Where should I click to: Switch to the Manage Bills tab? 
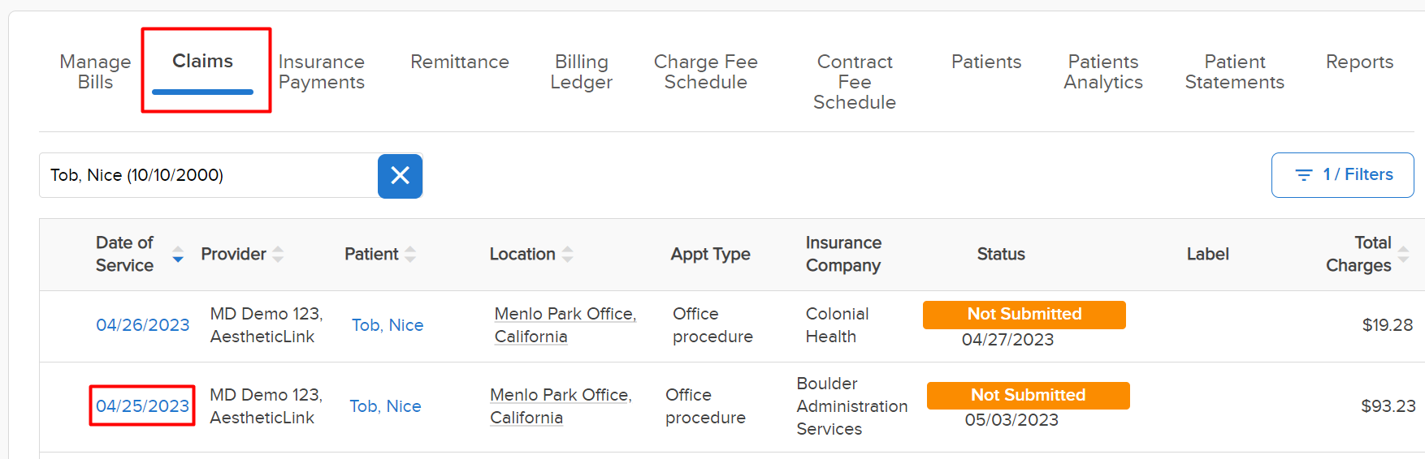tap(95, 72)
